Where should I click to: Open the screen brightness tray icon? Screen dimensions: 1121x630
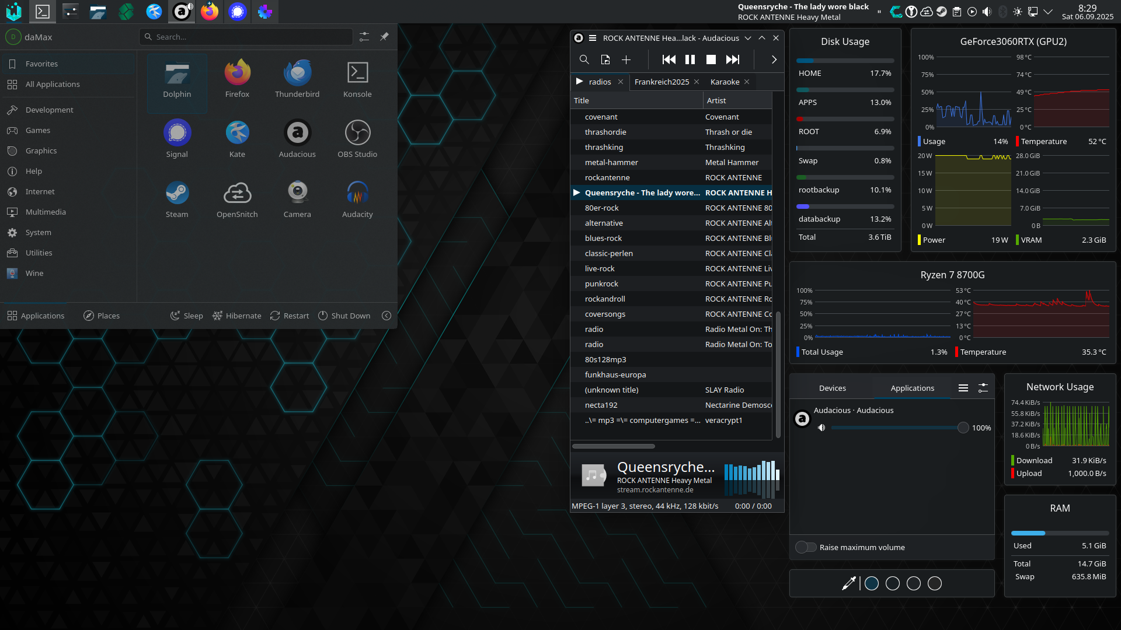tap(1018, 12)
